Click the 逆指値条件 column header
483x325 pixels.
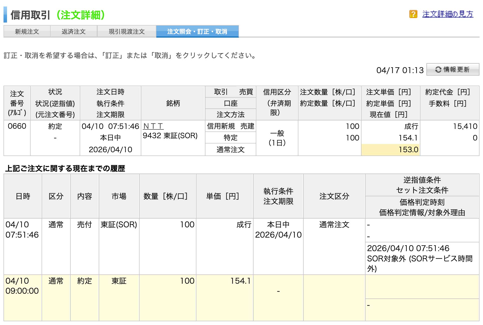[x=422, y=180]
